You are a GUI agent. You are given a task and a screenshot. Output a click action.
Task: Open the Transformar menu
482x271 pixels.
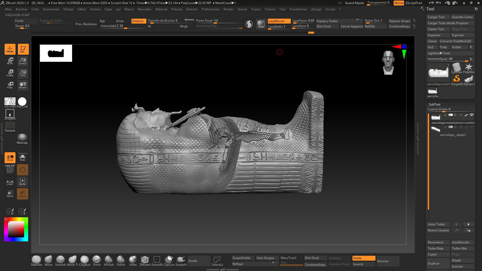click(298, 9)
